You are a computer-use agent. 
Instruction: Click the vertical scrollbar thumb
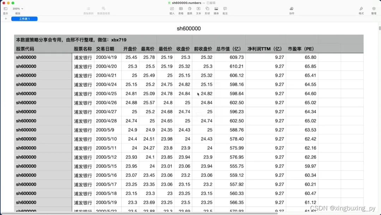coord(380,28)
